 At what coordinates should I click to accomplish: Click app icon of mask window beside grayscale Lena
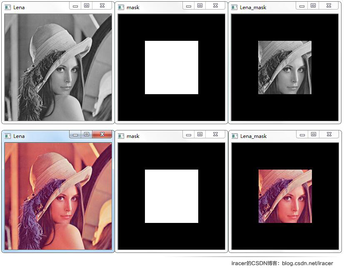tap(121, 7)
